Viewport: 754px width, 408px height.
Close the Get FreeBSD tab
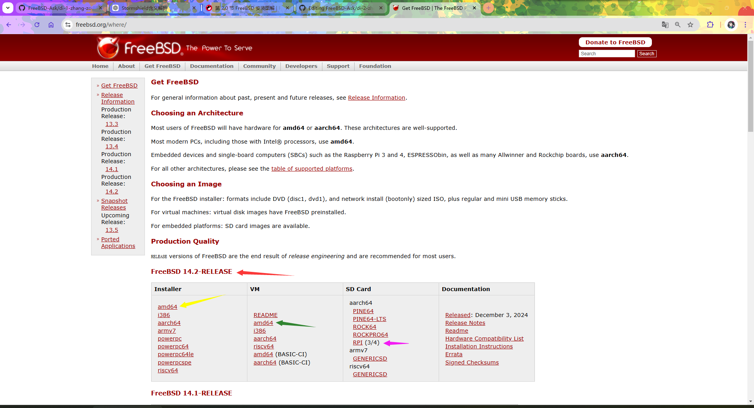(x=474, y=8)
